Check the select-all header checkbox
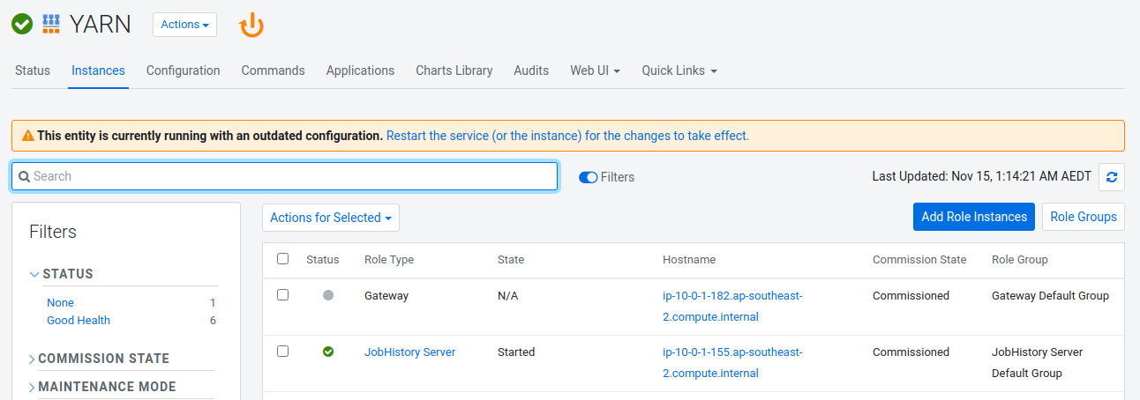Image resolution: width=1140 pixels, height=400 pixels. tap(282, 259)
